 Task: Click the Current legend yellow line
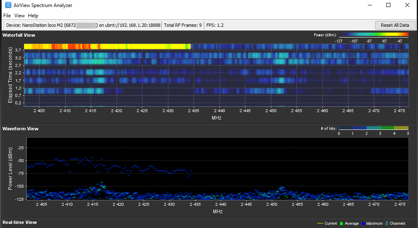(x=320, y=223)
